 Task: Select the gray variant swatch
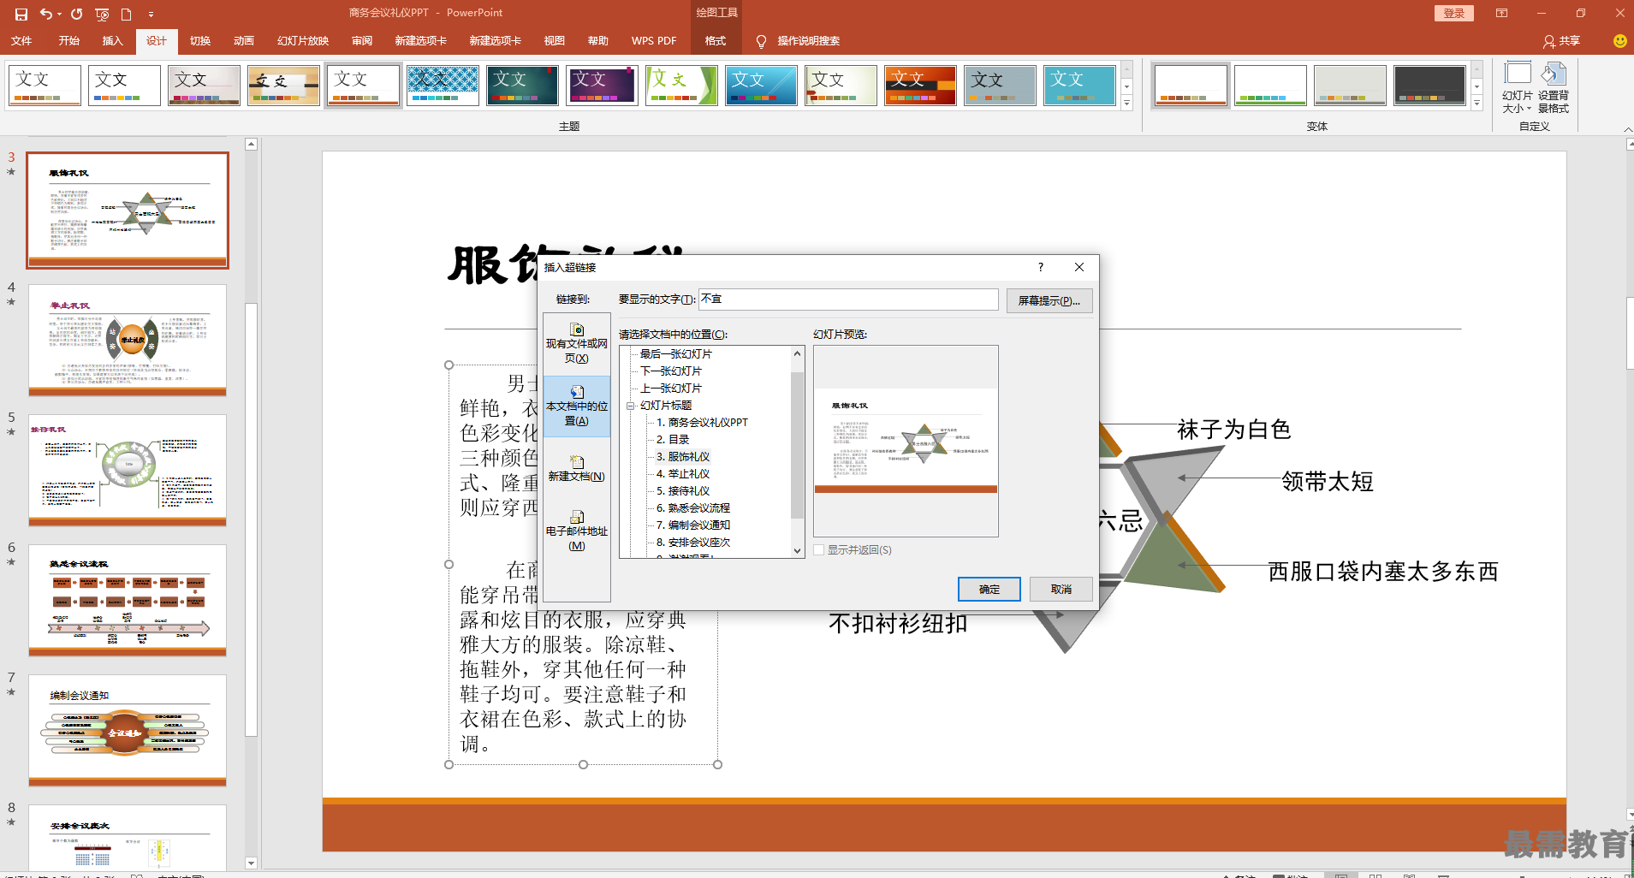[1350, 86]
